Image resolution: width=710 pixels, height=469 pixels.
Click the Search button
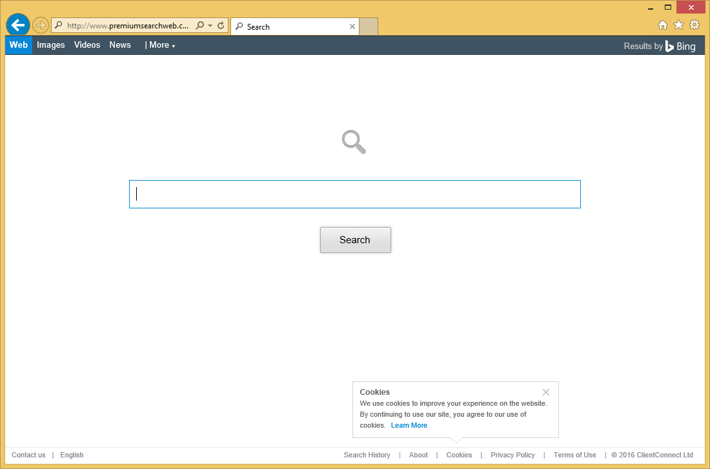click(x=355, y=239)
